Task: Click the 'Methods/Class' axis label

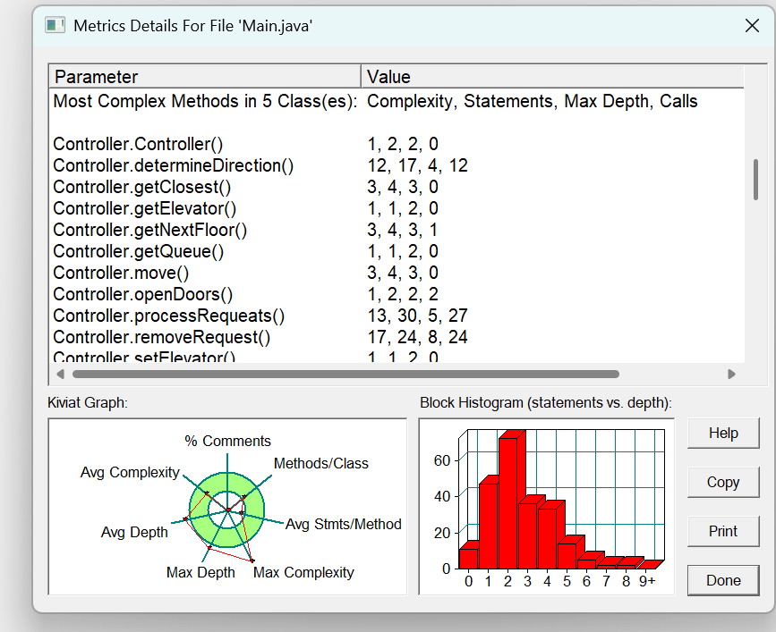Action: click(x=321, y=464)
